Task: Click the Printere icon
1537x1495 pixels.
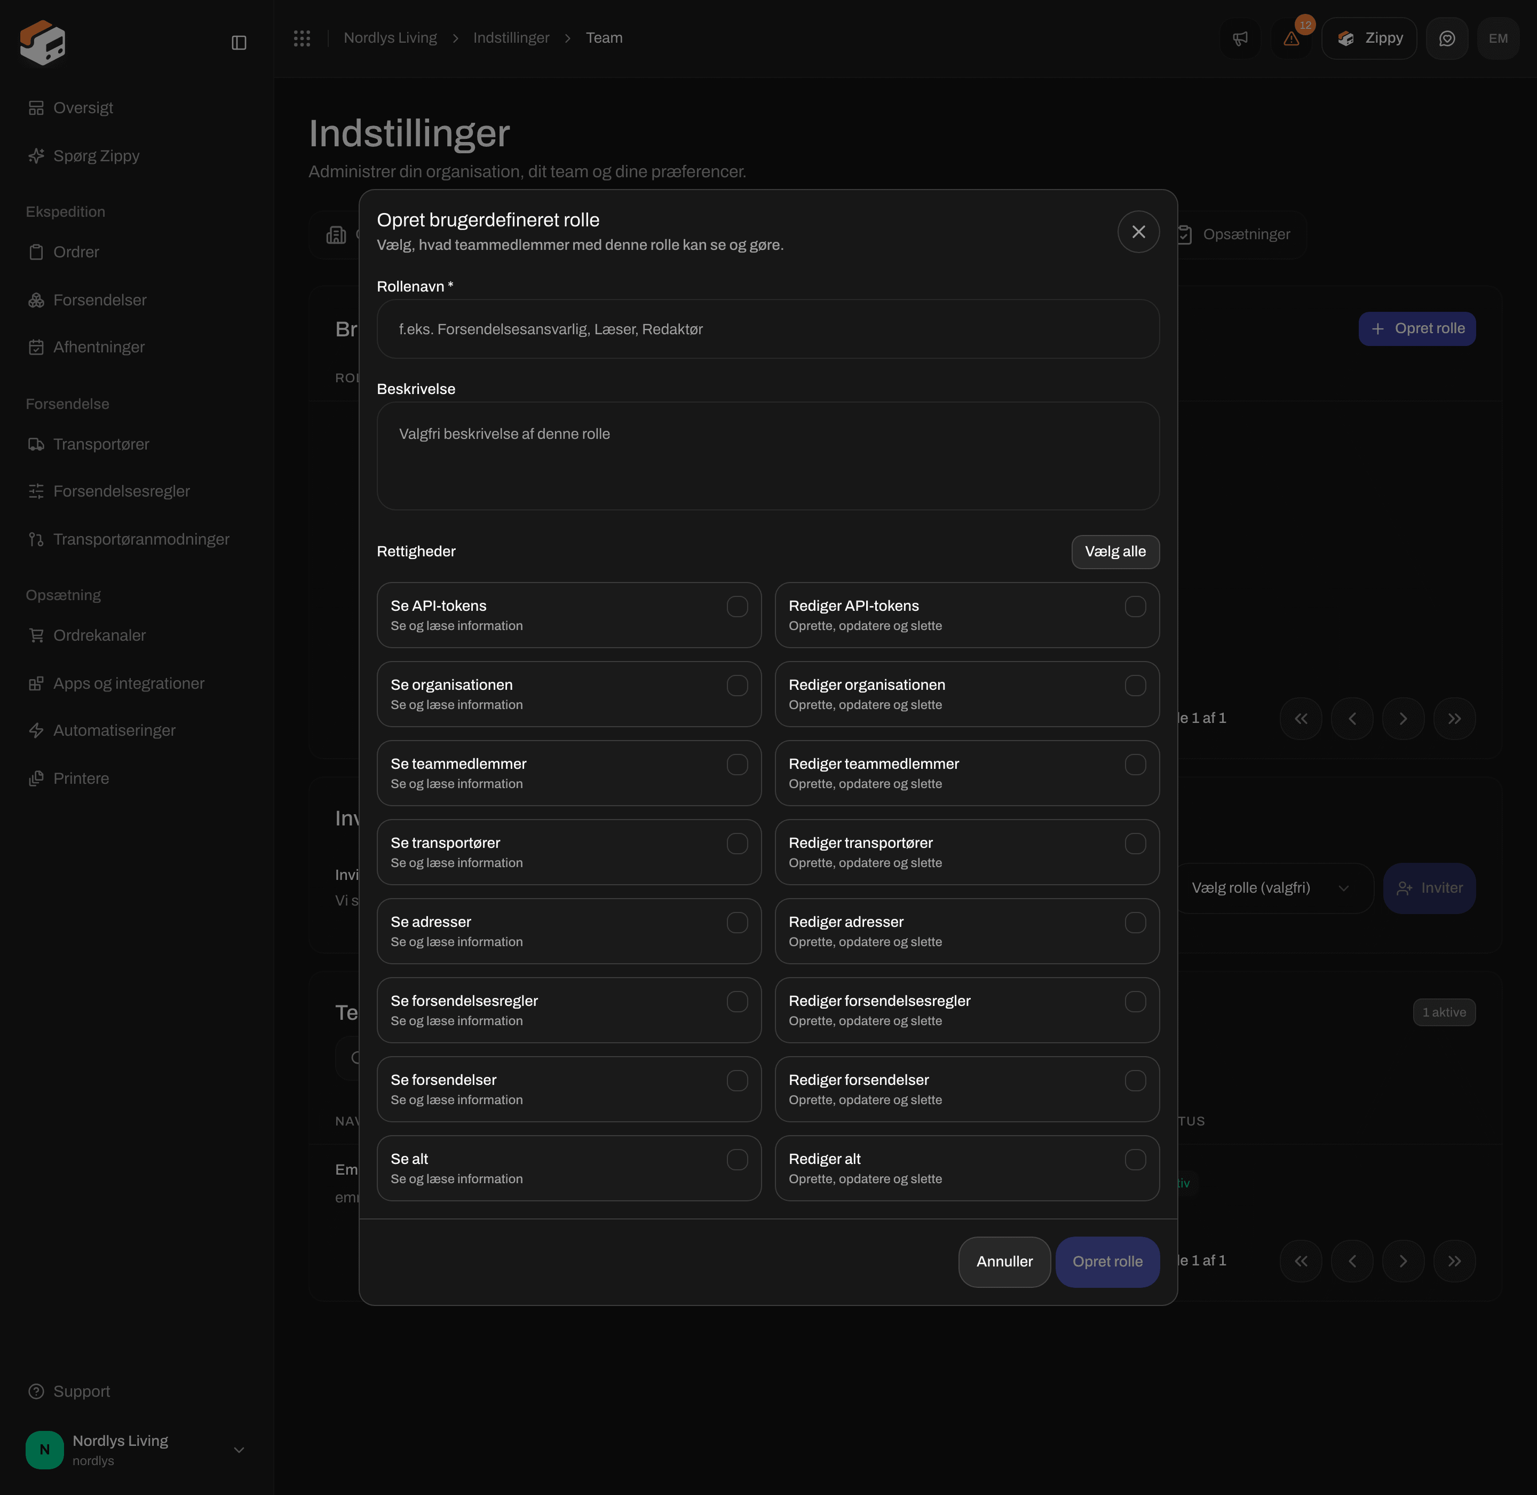Action: coord(36,779)
